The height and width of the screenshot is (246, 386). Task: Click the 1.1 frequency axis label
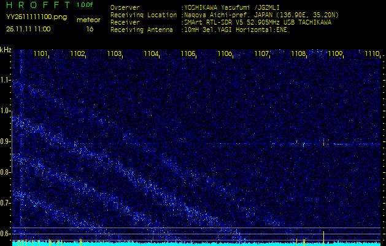pos(6,80)
